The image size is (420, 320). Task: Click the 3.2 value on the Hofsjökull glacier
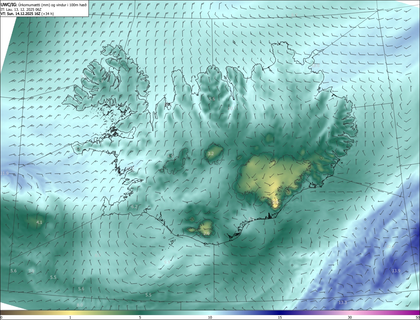(x=211, y=153)
